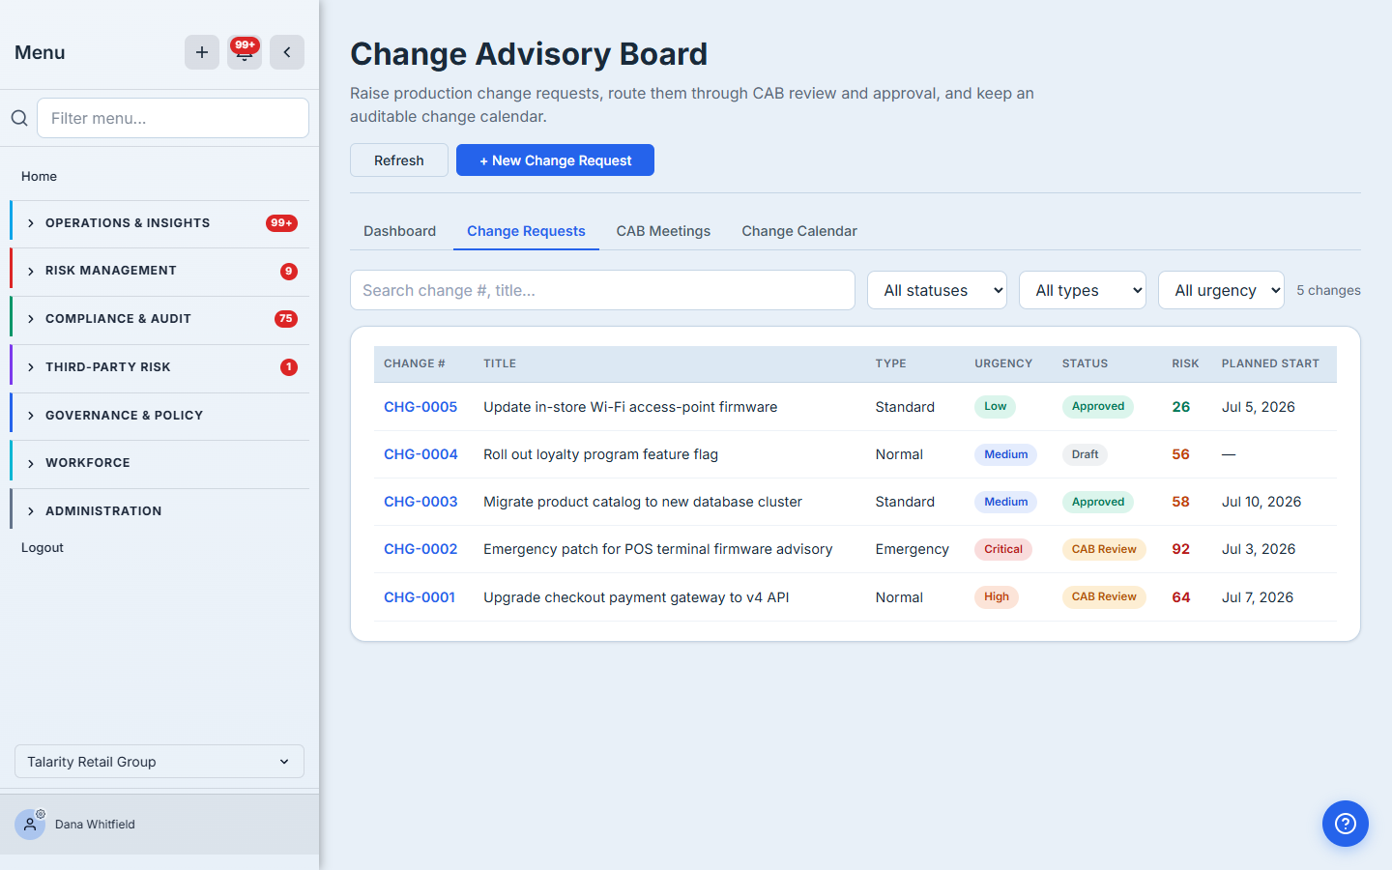Collapse the sidebar with the chevron-left icon
This screenshot has width=1392, height=870.
click(x=287, y=52)
